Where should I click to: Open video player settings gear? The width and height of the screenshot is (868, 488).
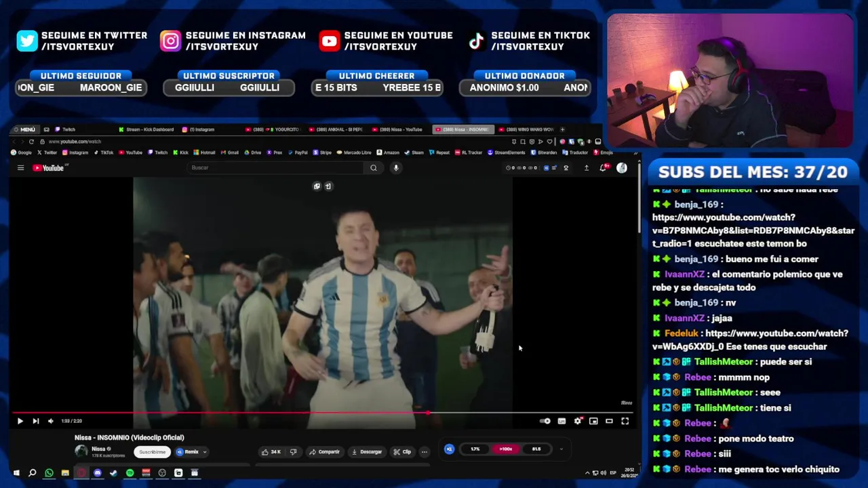[x=578, y=421]
